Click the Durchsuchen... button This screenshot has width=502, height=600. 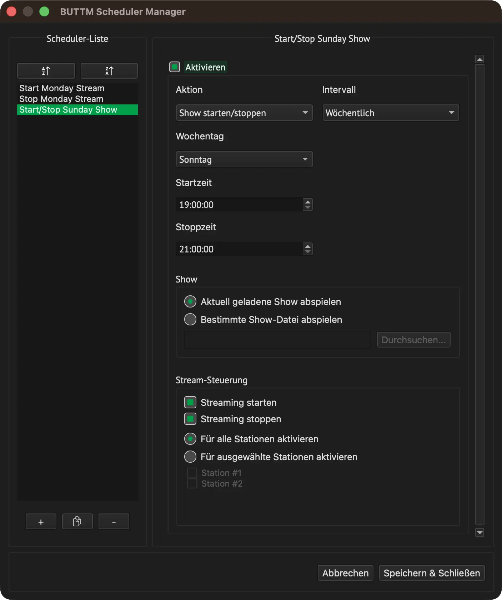(414, 340)
